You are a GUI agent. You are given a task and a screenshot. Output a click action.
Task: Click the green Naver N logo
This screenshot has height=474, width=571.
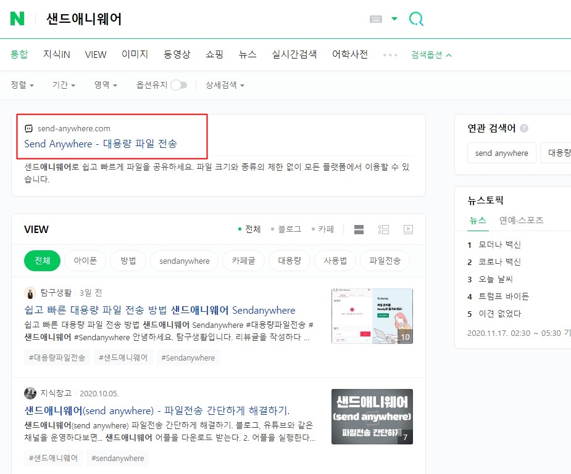pyautogui.click(x=17, y=18)
